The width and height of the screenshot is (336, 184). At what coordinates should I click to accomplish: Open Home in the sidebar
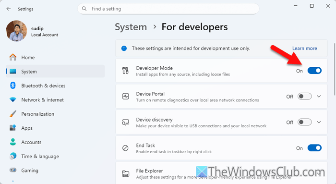55,57
